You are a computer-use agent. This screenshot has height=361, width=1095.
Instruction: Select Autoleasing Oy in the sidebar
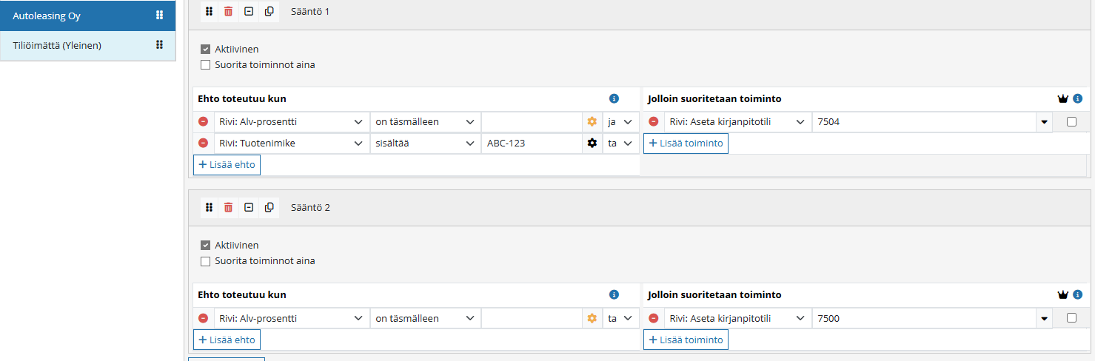tap(87, 16)
